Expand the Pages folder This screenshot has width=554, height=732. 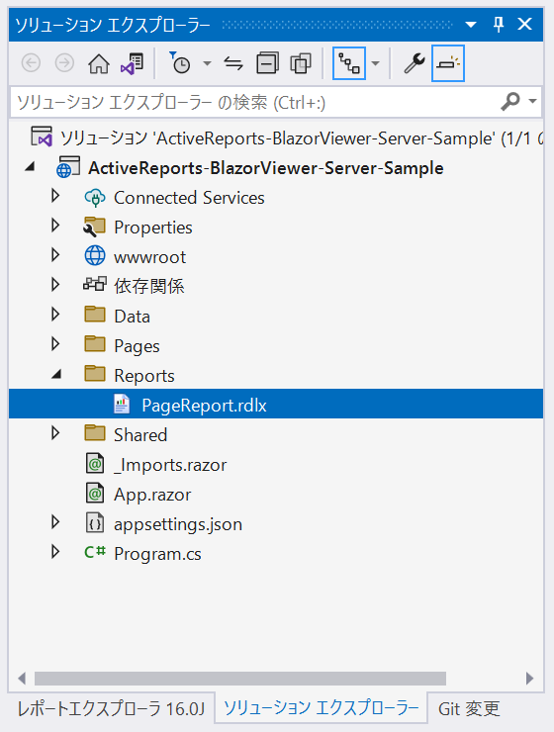coord(55,344)
